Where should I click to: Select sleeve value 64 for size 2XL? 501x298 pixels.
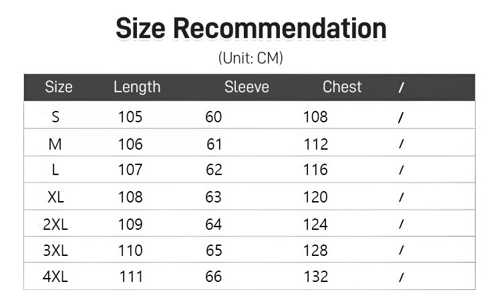[x=214, y=224]
